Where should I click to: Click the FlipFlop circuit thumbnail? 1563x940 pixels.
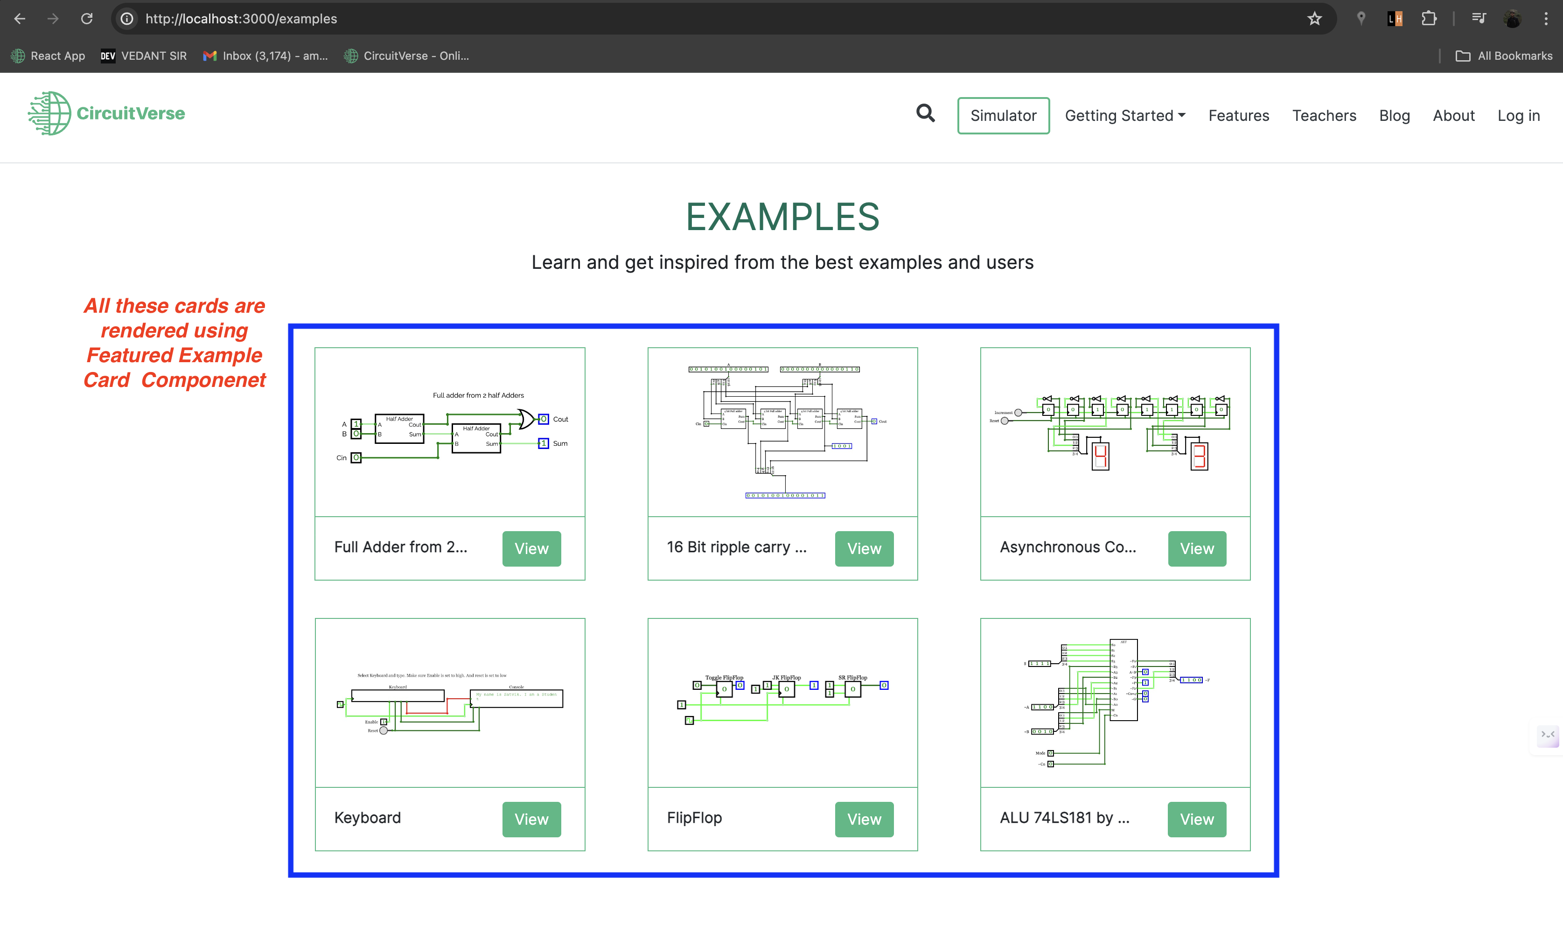[x=782, y=703]
